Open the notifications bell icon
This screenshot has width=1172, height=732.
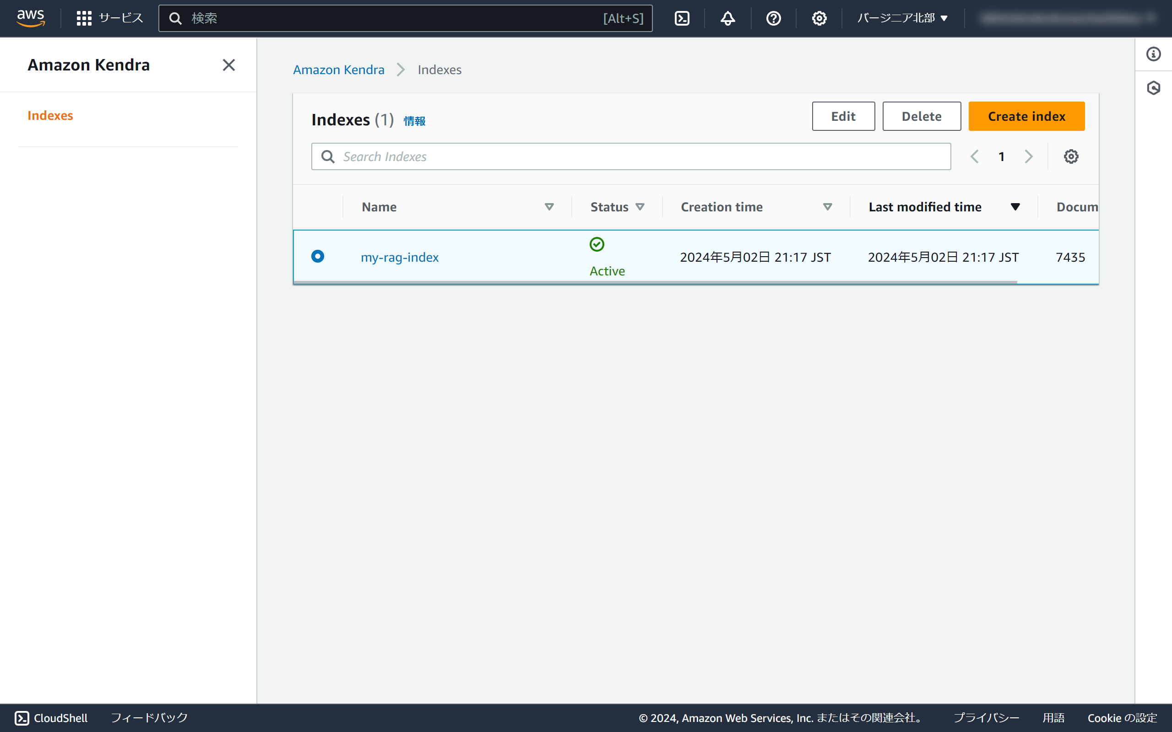coord(727,18)
